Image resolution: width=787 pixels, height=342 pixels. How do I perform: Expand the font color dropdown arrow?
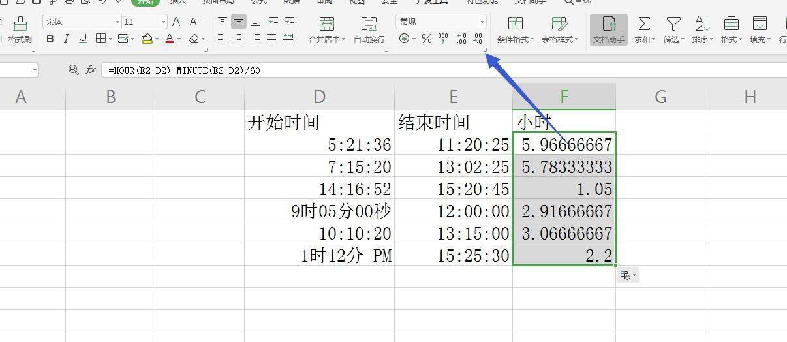click(179, 40)
